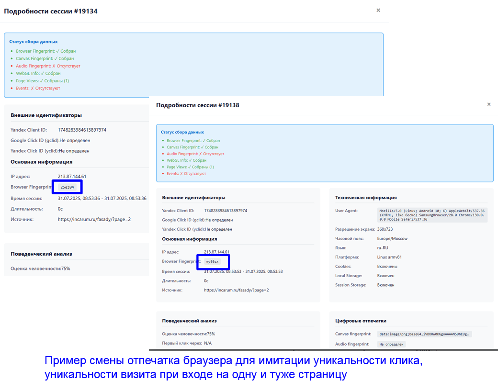Close the session #19134 details dialog

[378, 10]
